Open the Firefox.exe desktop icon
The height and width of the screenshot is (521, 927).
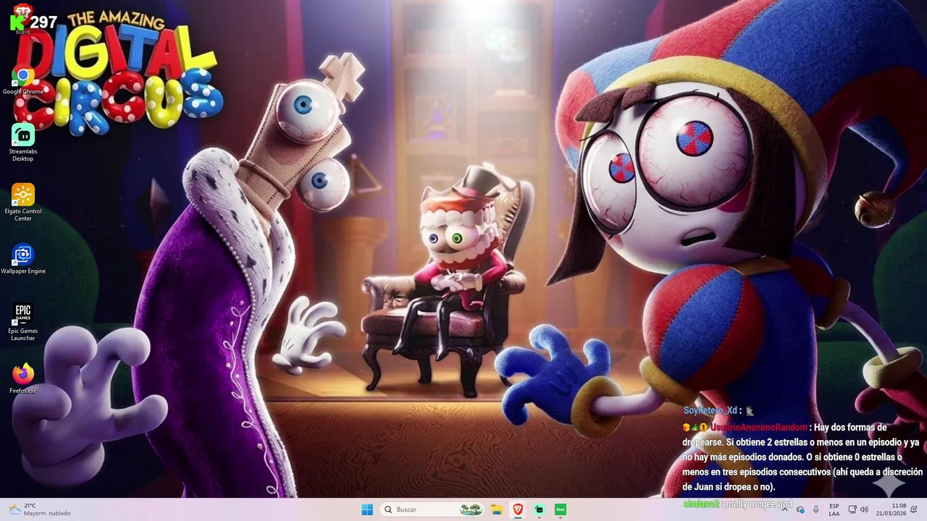pyautogui.click(x=23, y=378)
